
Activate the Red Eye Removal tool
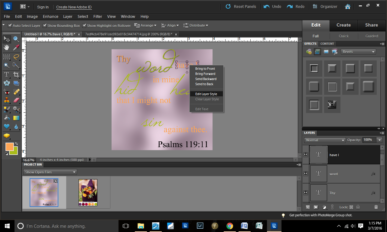6,92
